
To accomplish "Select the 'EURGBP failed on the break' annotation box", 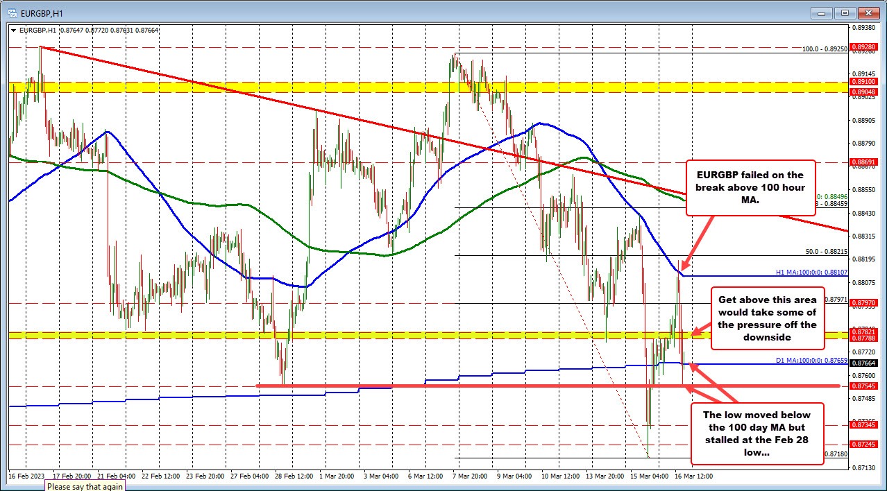I will [x=750, y=187].
